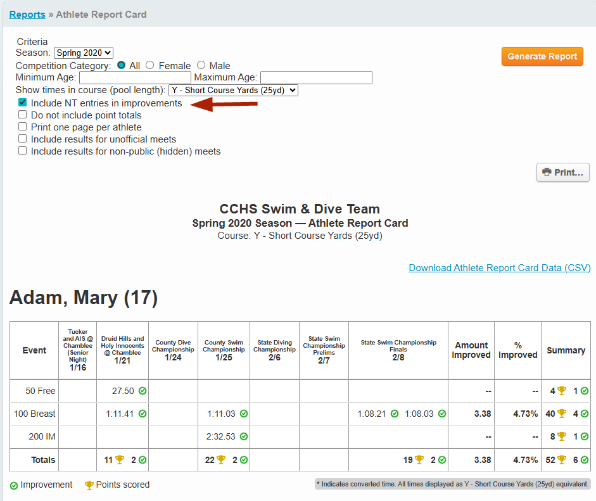Check Include results for unofficial meets
This screenshot has width=596, height=501.
(22, 139)
